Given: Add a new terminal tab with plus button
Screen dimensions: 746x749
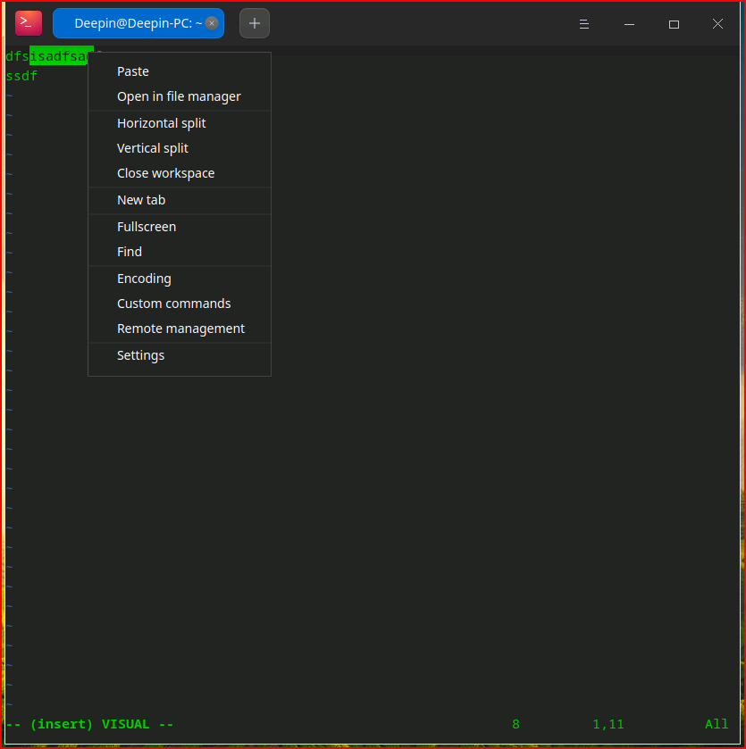Looking at the screenshot, I should 255,23.
